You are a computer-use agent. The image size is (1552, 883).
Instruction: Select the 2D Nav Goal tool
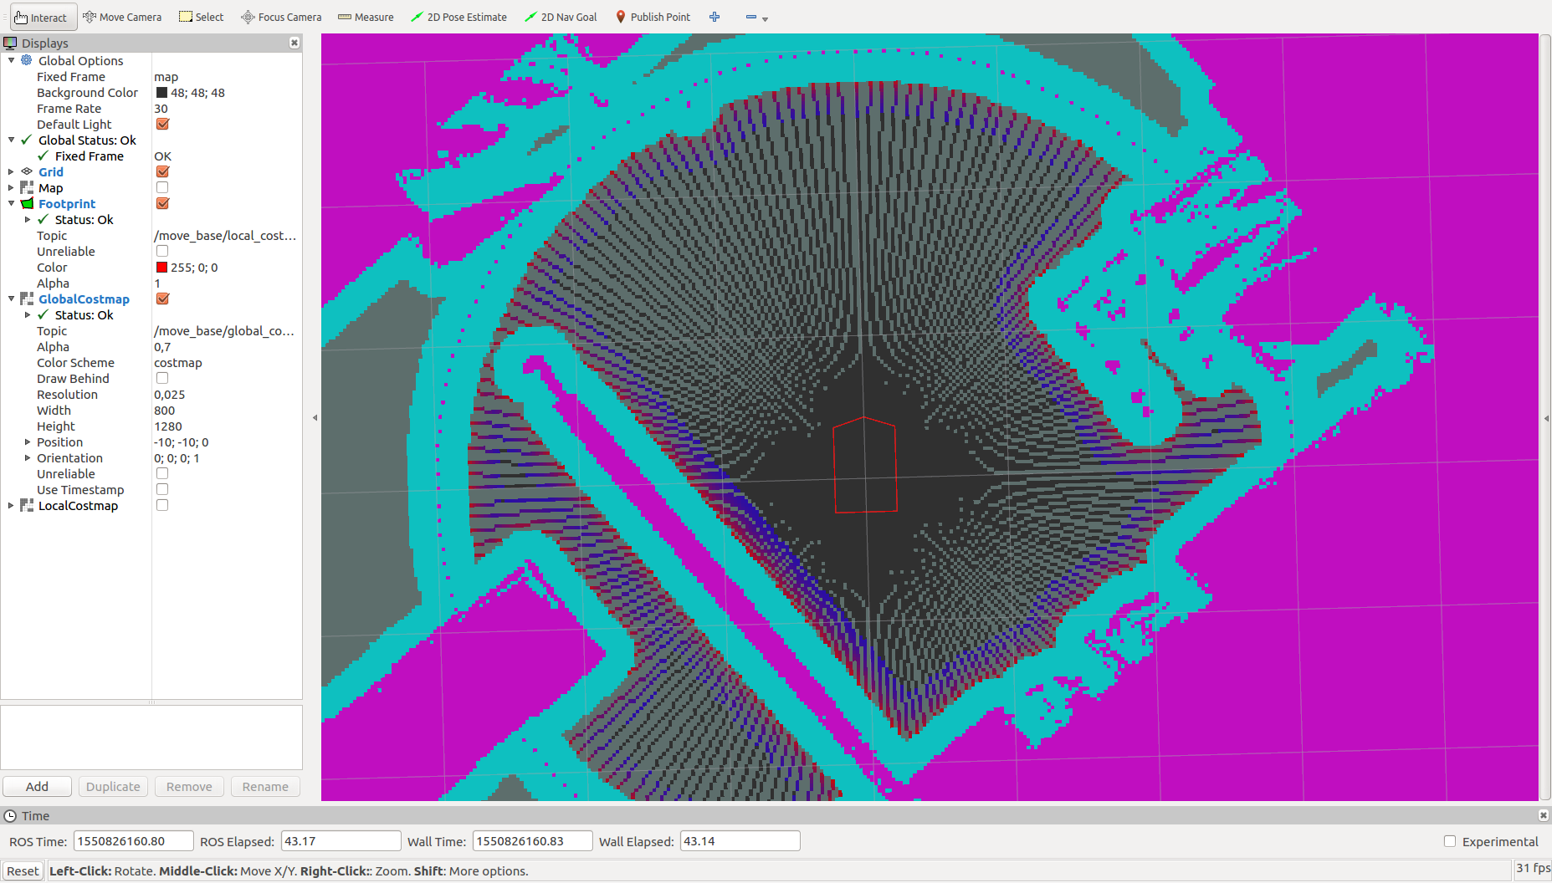point(561,17)
